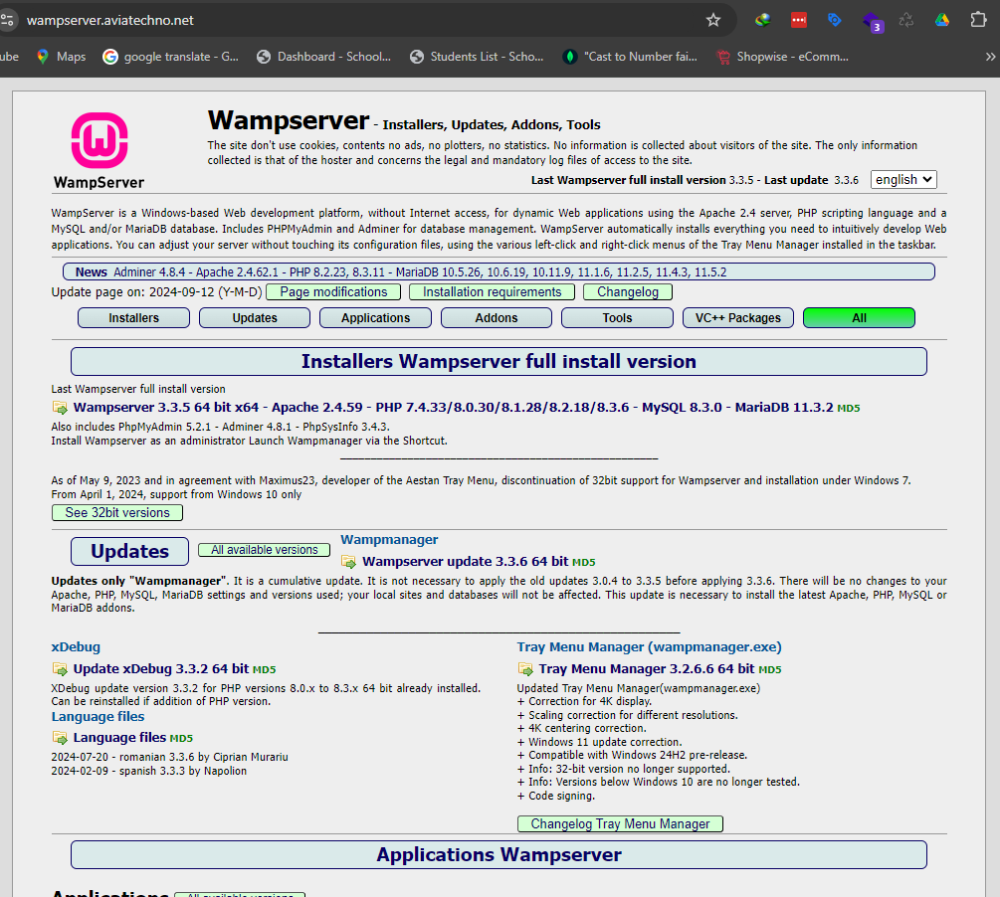Image resolution: width=1000 pixels, height=897 pixels.
Task: Click the WampServer pink logo
Action: [x=100, y=140]
